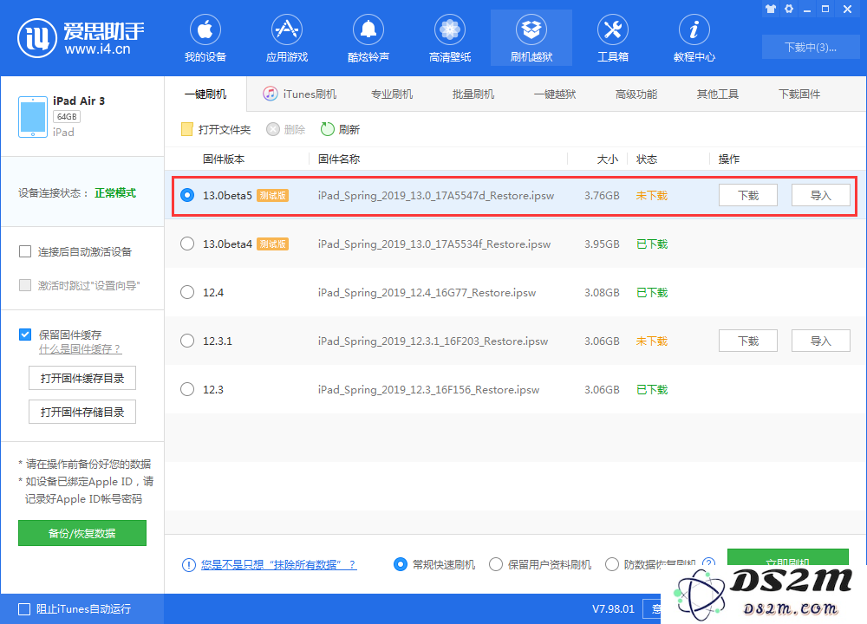Click the yellow 打开文件夹 folder icon
Screen dimensions: 867x624
pos(187,129)
